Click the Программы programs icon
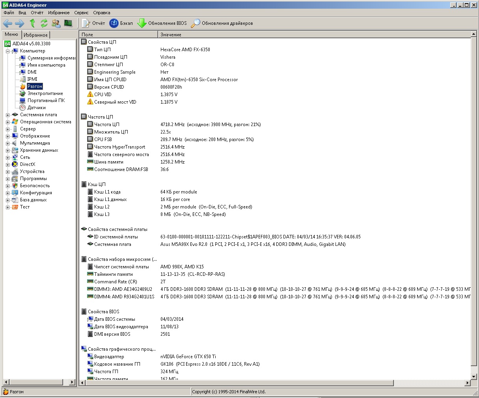The width and height of the screenshot is (479, 398). pyautogui.click(x=15, y=179)
